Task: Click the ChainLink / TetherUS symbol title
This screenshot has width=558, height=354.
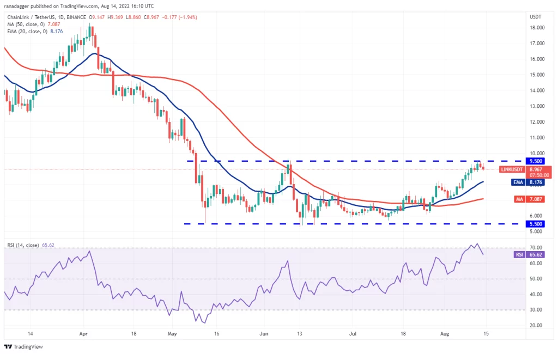Action: [x=47, y=17]
